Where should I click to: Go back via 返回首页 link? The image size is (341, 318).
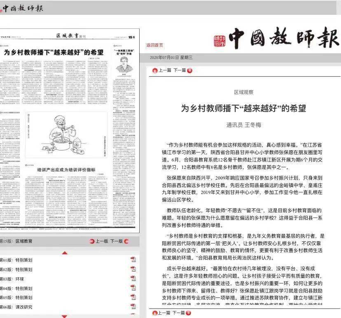(154, 45)
